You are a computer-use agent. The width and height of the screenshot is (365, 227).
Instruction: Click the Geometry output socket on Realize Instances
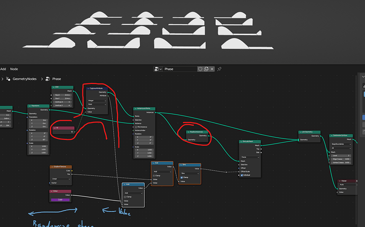(x=208, y=136)
